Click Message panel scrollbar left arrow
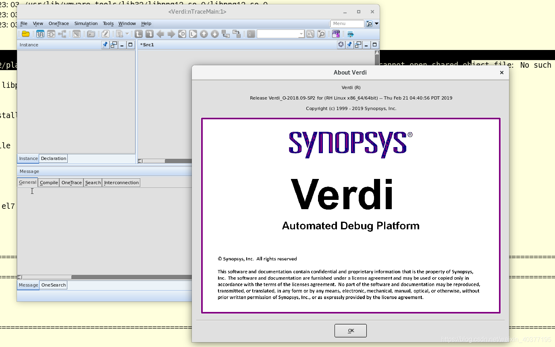Image resolution: width=555 pixels, height=347 pixels. coord(19,277)
